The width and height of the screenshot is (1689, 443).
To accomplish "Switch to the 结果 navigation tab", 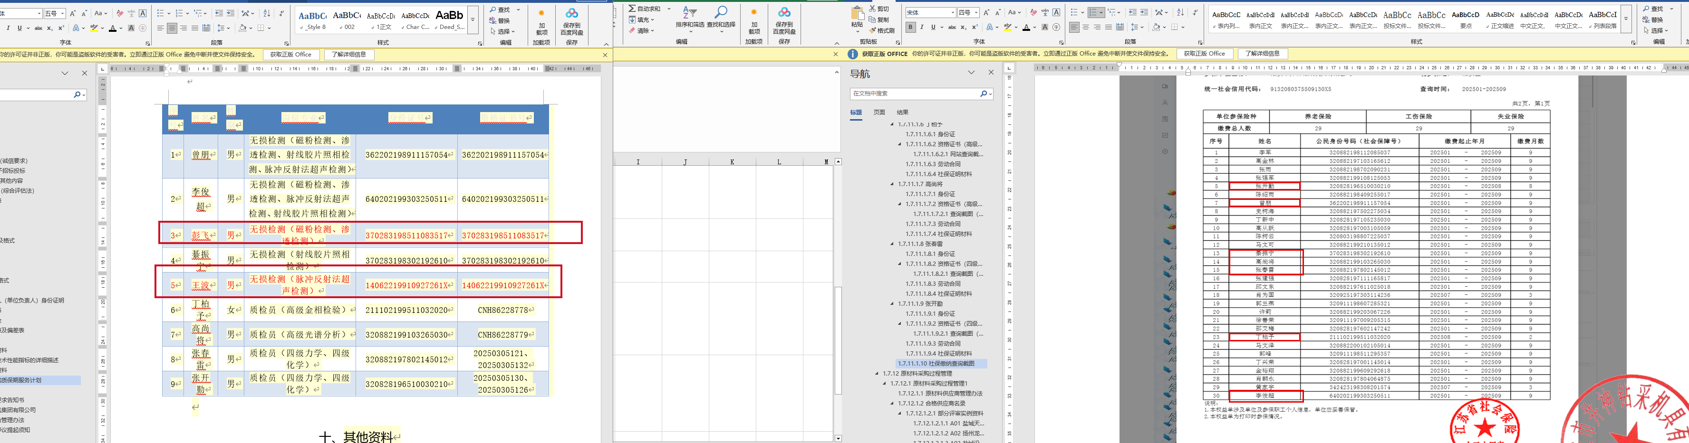I will coord(903,113).
